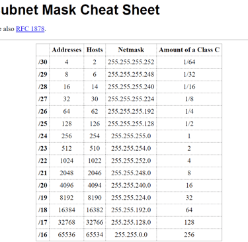Select the Netmask column header
Image resolution: width=248 pixels, height=242 pixels.
[x=131, y=50]
